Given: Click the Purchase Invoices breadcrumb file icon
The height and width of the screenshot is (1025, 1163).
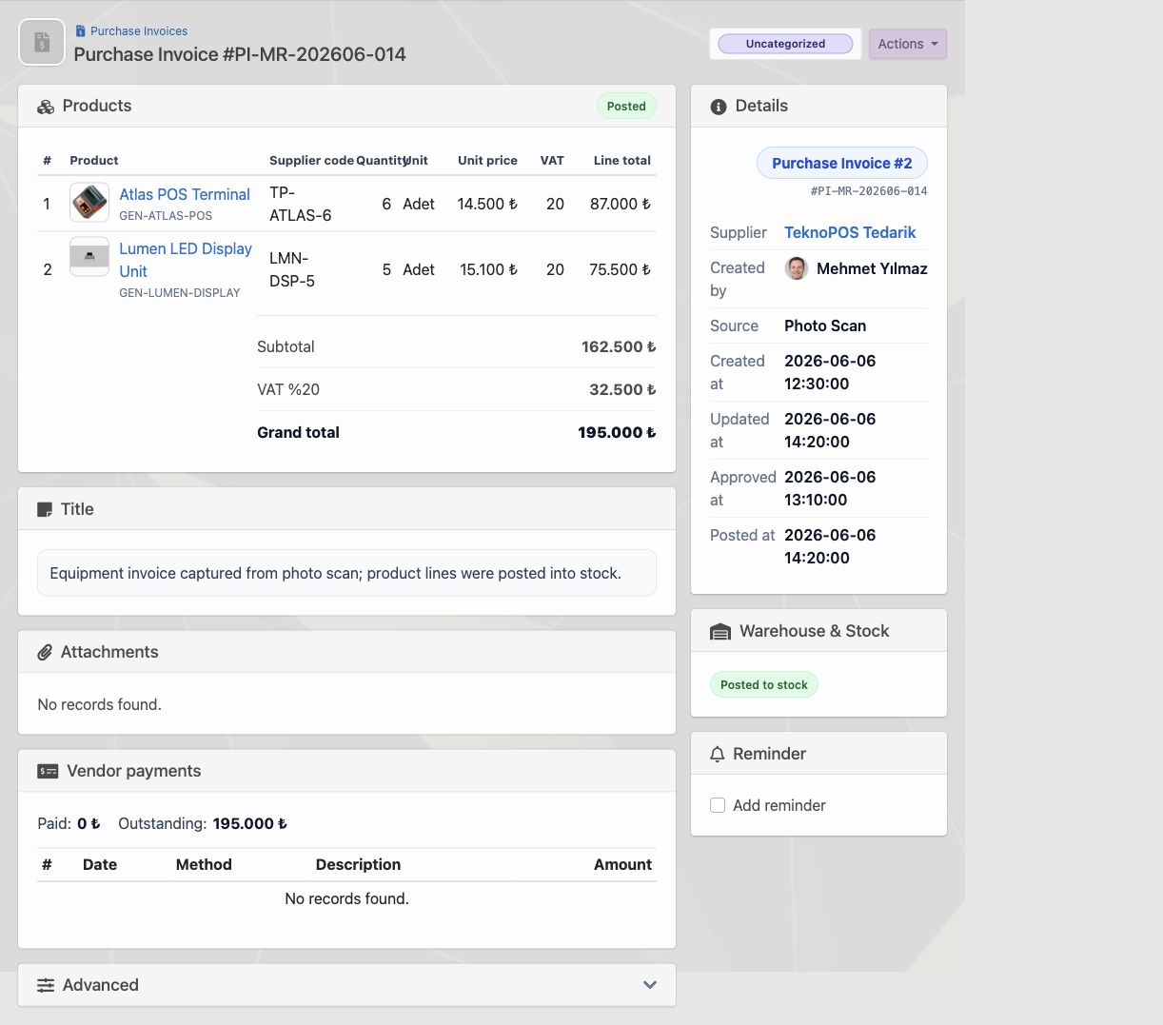Looking at the screenshot, I should coord(80,31).
